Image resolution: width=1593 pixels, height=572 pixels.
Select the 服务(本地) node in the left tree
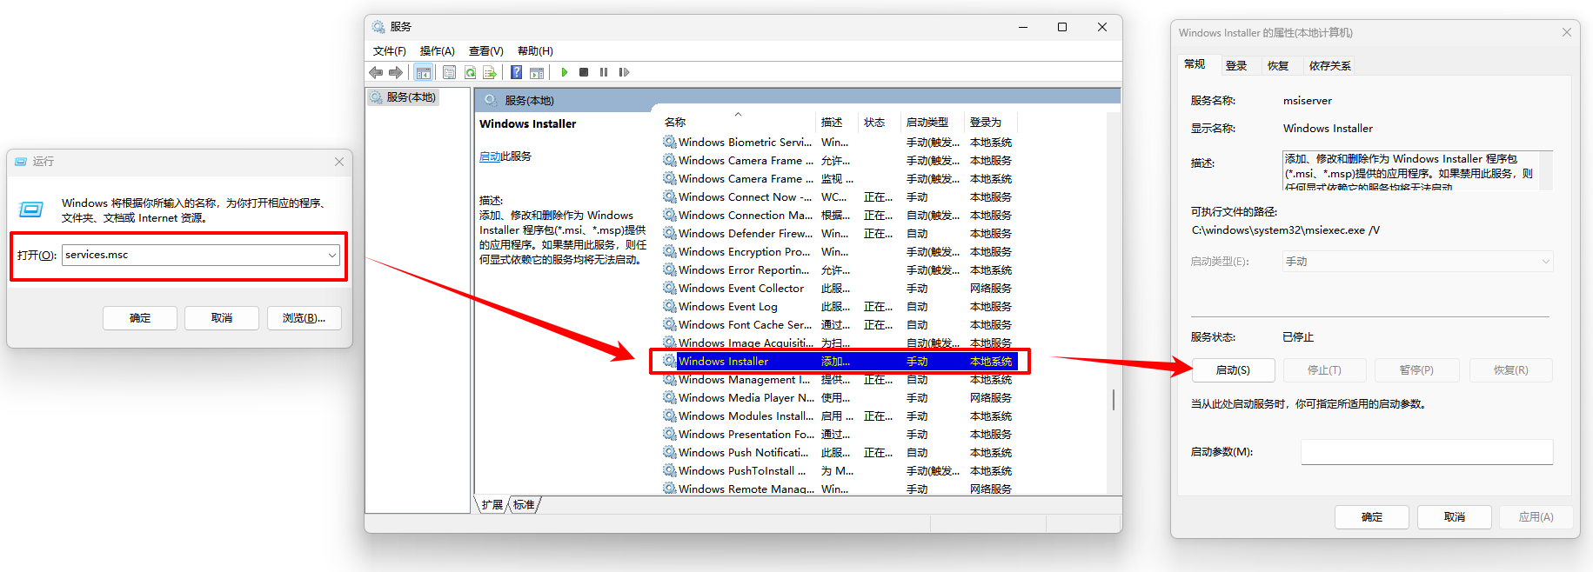click(x=404, y=97)
